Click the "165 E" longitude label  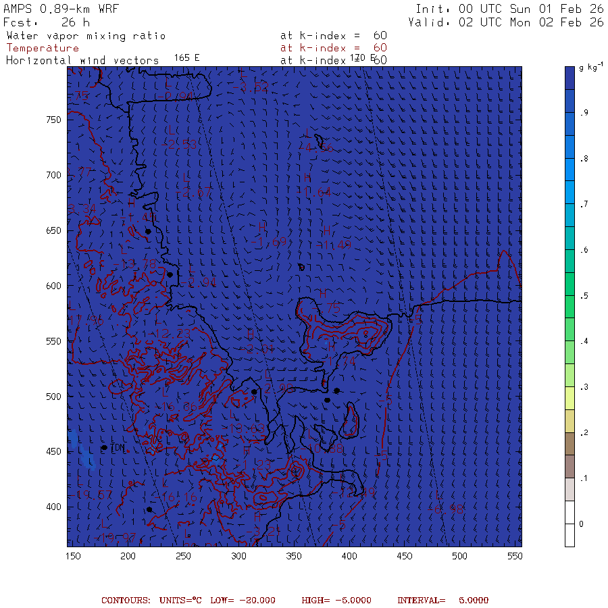click(187, 58)
